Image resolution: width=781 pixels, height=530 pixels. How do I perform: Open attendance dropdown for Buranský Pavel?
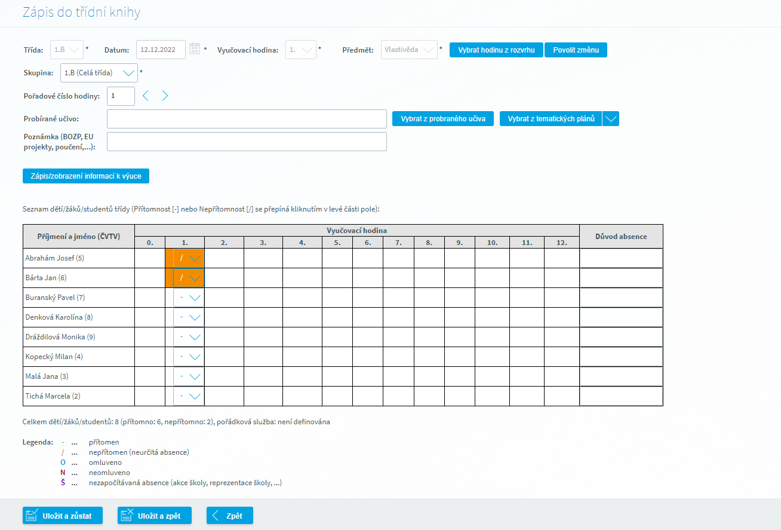(195, 298)
